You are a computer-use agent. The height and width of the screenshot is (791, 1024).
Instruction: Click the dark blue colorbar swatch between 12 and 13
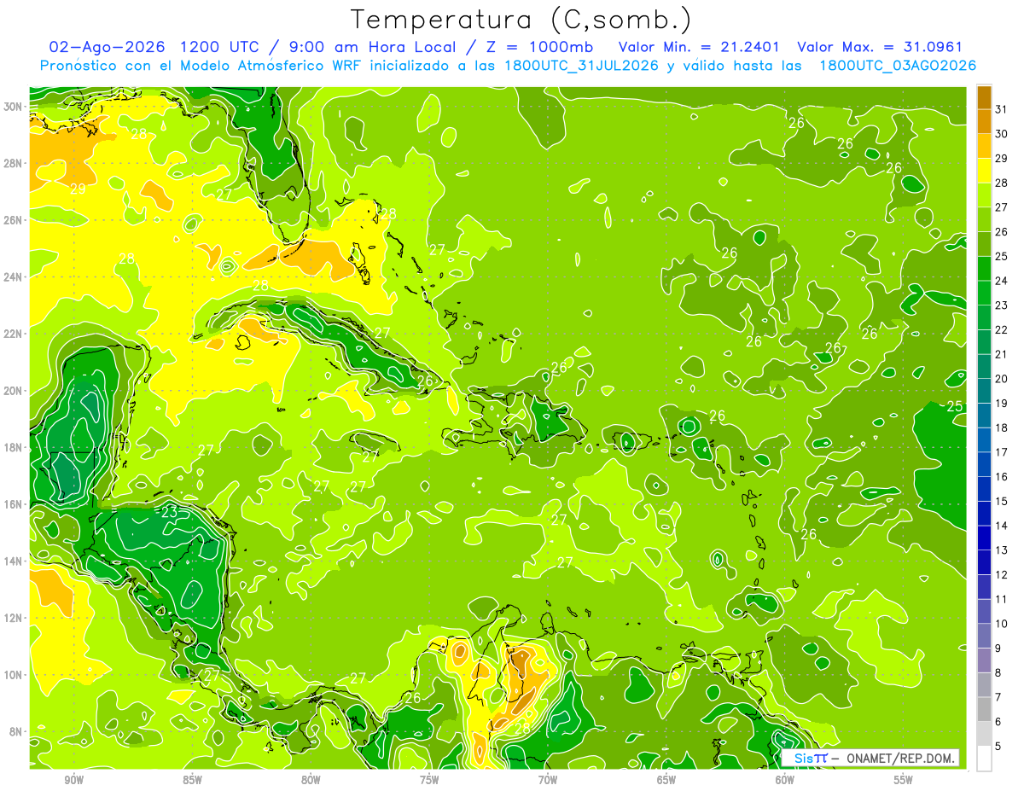tap(984, 562)
